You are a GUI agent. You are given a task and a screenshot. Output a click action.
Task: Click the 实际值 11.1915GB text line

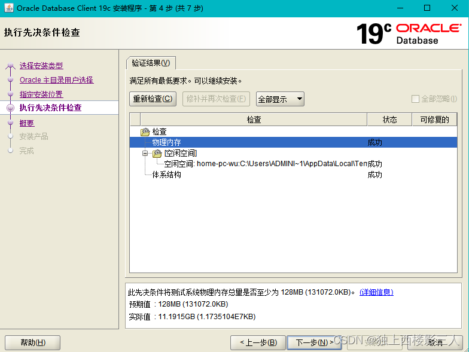(193, 317)
